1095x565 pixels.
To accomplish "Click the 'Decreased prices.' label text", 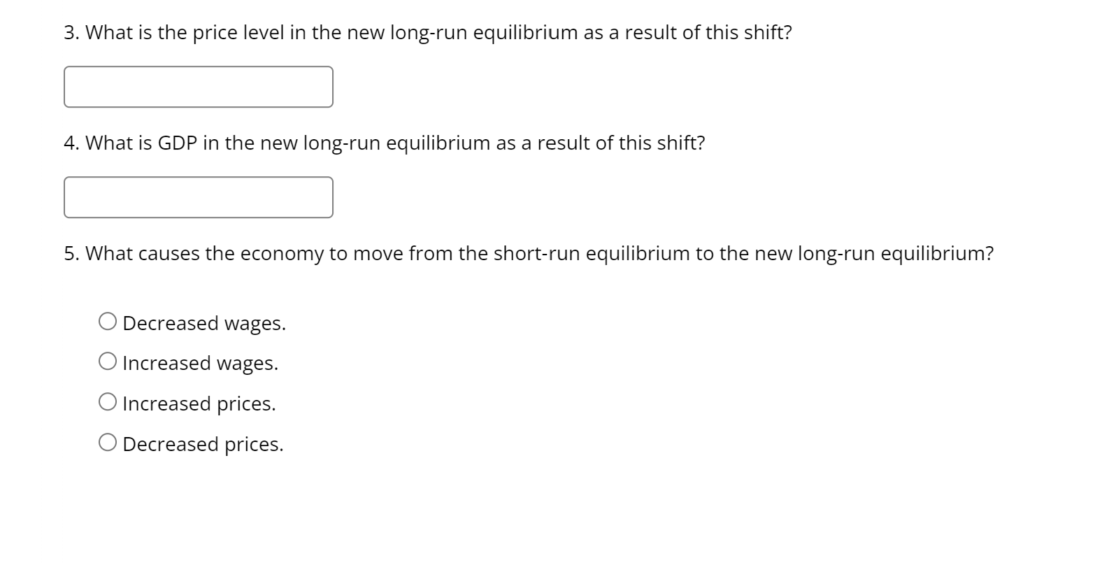I will click(x=203, y=443).
